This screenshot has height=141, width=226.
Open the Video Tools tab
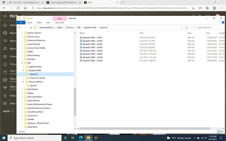59,23
